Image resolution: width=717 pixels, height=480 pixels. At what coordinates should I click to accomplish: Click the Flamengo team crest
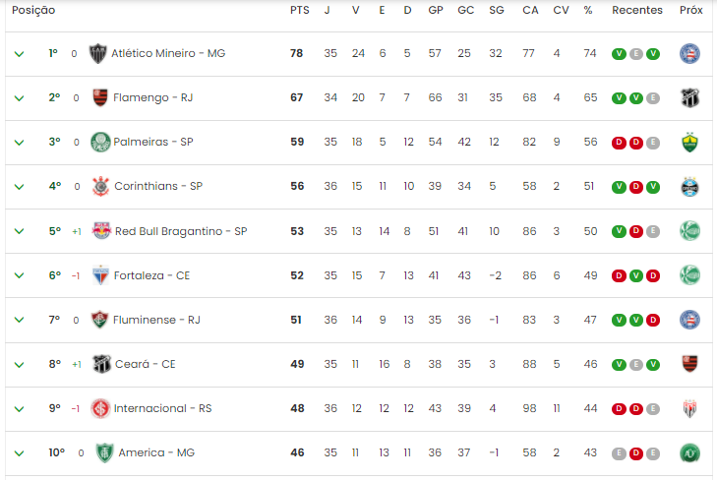click(100, 97)
